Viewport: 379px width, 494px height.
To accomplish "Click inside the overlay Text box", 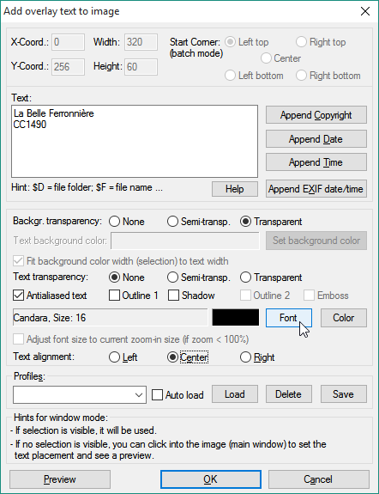I will pyautogui.click(x=135, y=142).
